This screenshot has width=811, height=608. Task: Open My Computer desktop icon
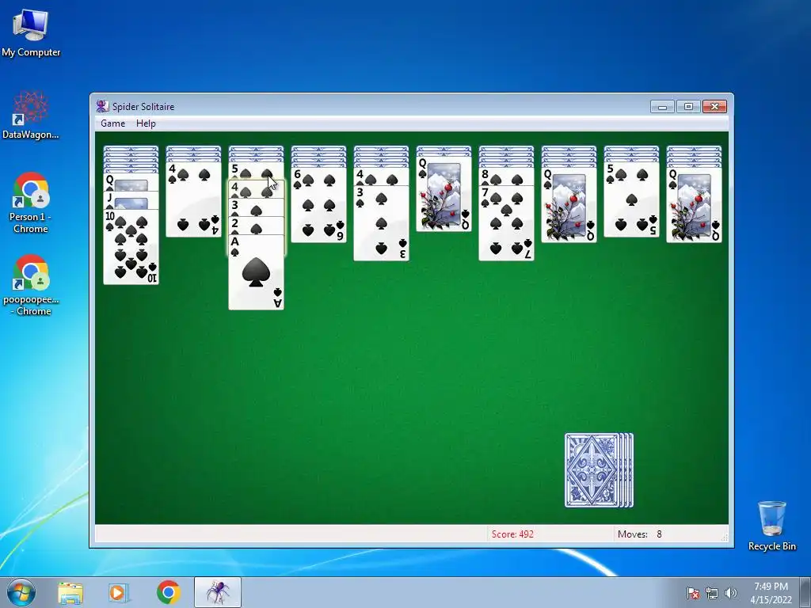point(31,33)
